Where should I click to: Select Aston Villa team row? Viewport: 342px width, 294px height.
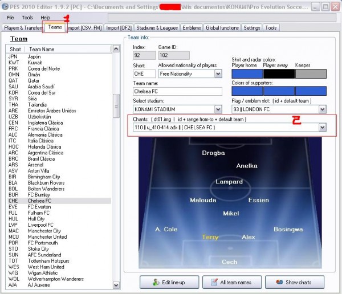click(59, 171)
